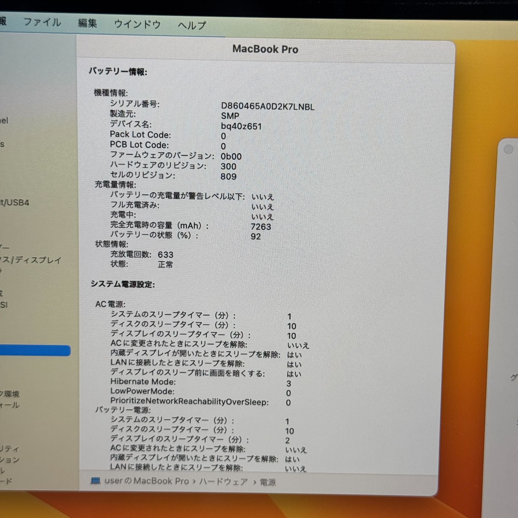Select the sidebar item ending in t/USB4
The image size is (518, 518).
pos(15,203)
